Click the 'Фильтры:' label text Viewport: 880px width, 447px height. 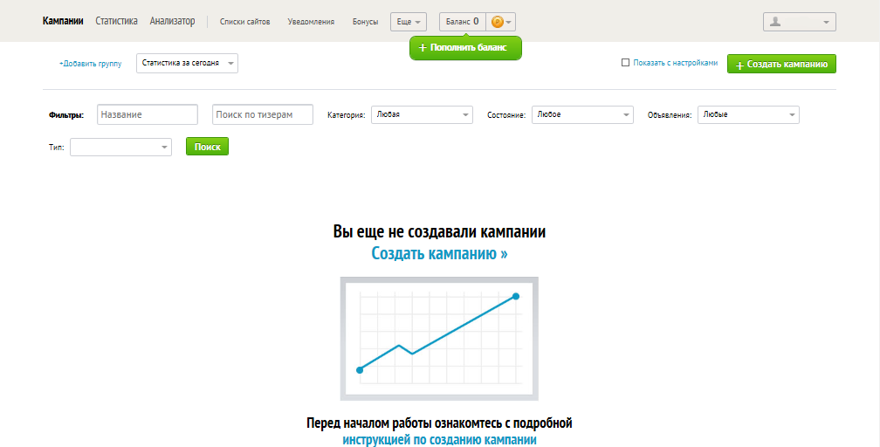coord(66,115)
